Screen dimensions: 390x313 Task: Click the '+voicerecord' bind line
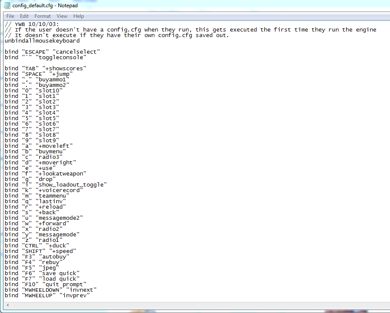pos(44,190)
